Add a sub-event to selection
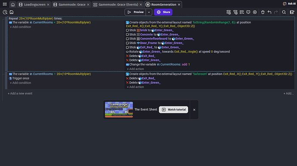The height and width of the screenshot is (166, 297). point(235,12)
